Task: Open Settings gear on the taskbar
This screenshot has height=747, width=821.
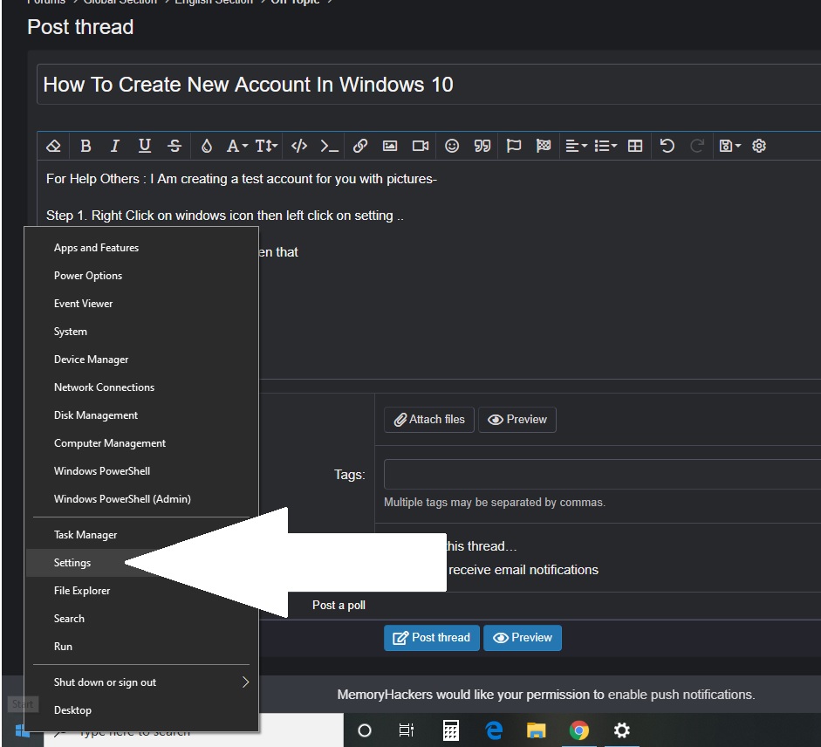Action: point(621,730)
